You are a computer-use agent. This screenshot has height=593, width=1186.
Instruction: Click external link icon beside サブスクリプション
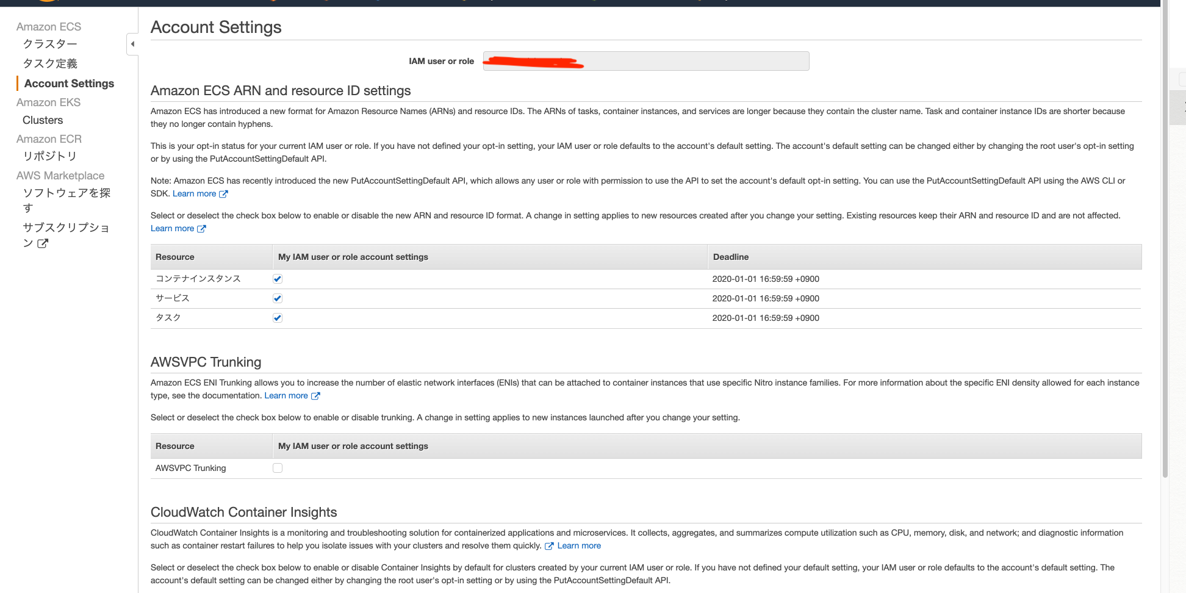pos(43,243)
